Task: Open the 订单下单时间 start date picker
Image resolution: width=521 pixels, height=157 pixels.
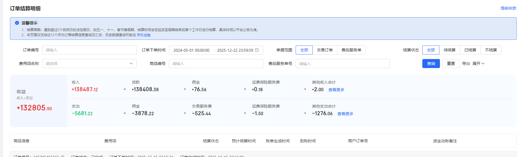Action: [191, 50]
